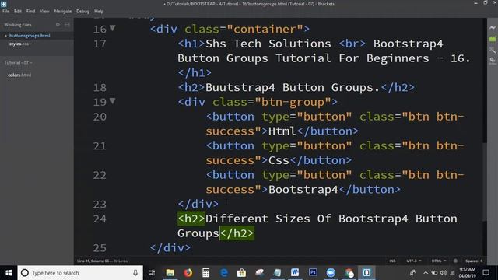Viewport: 498px width, 280px height.
Task: Open Microsoft Store from taskbar
Action: tap(241, 273)
